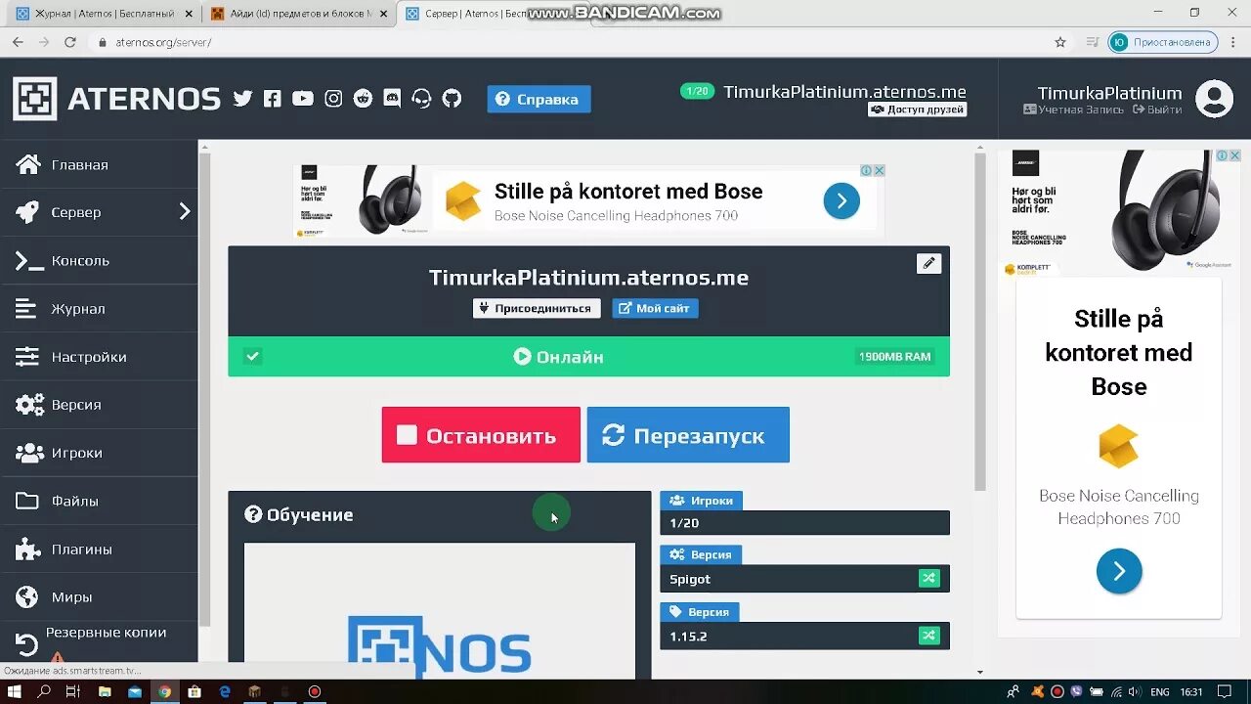
Task: Expand the Сервер sidebar submenu arrow
Action: coord(184,212)
